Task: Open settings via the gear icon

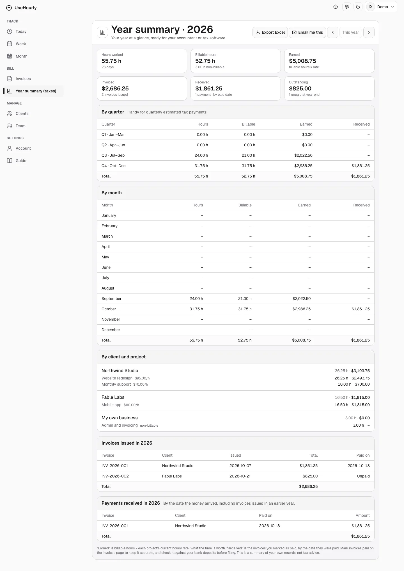Action: click(347, 7)
